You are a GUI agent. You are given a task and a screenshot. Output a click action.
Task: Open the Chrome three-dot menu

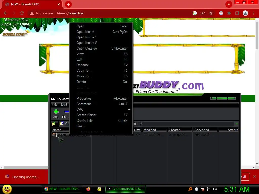(x=253, y=13)
